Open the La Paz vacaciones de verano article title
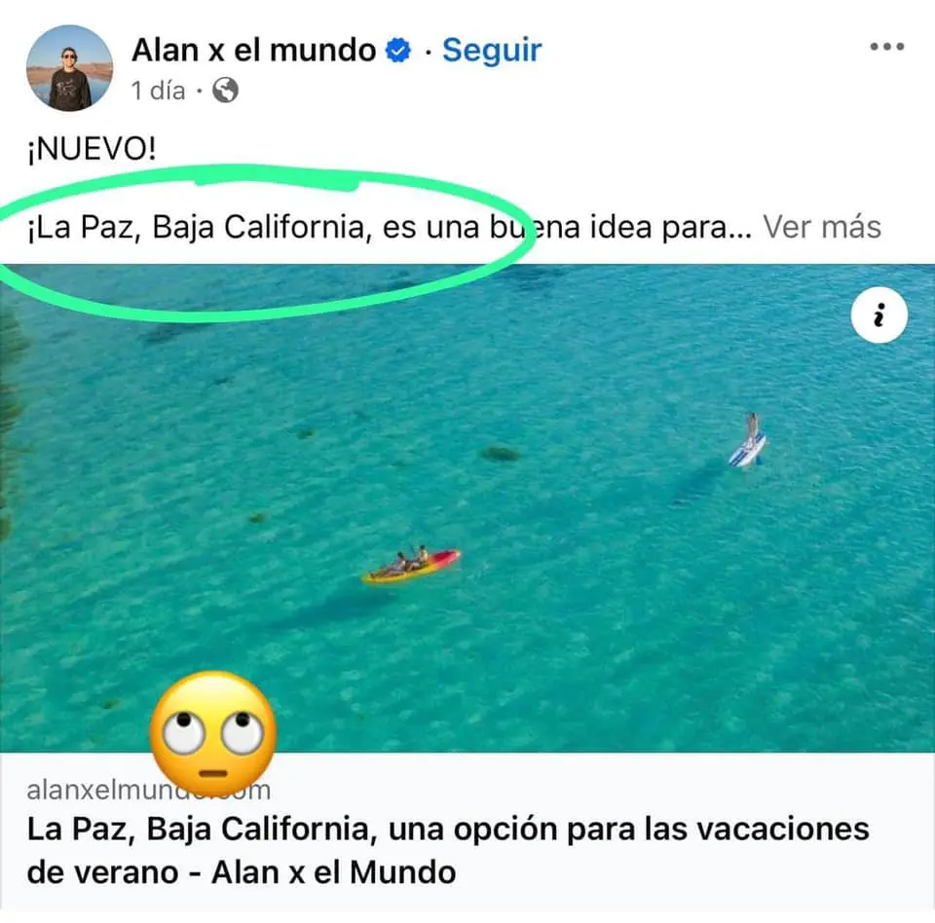 pyautogui.click(x=448, y=850)
